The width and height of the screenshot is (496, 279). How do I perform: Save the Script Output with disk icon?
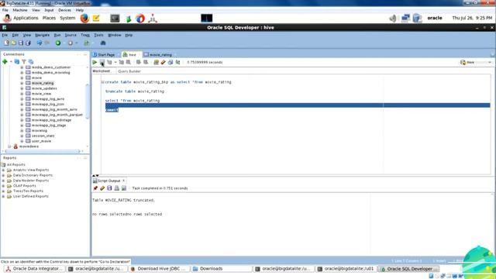pyautogui.click(x=109, y=188)
